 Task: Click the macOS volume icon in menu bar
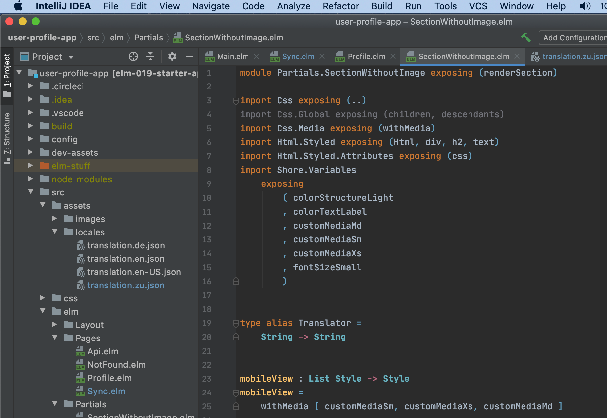[585, 6]
